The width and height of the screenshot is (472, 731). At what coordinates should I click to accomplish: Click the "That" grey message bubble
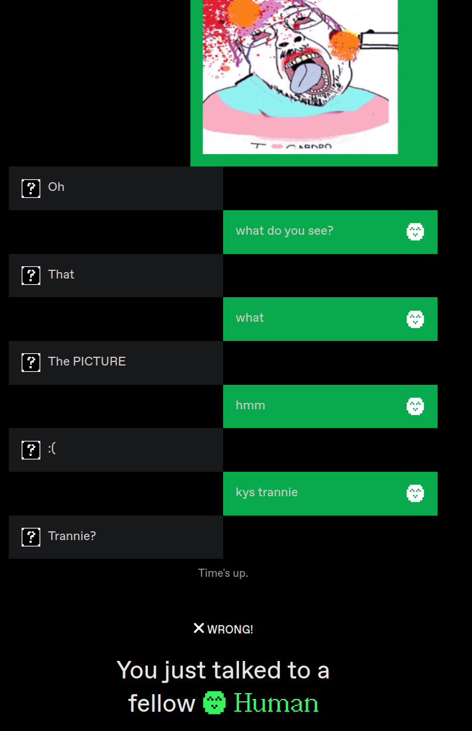(x=116, y=276)
